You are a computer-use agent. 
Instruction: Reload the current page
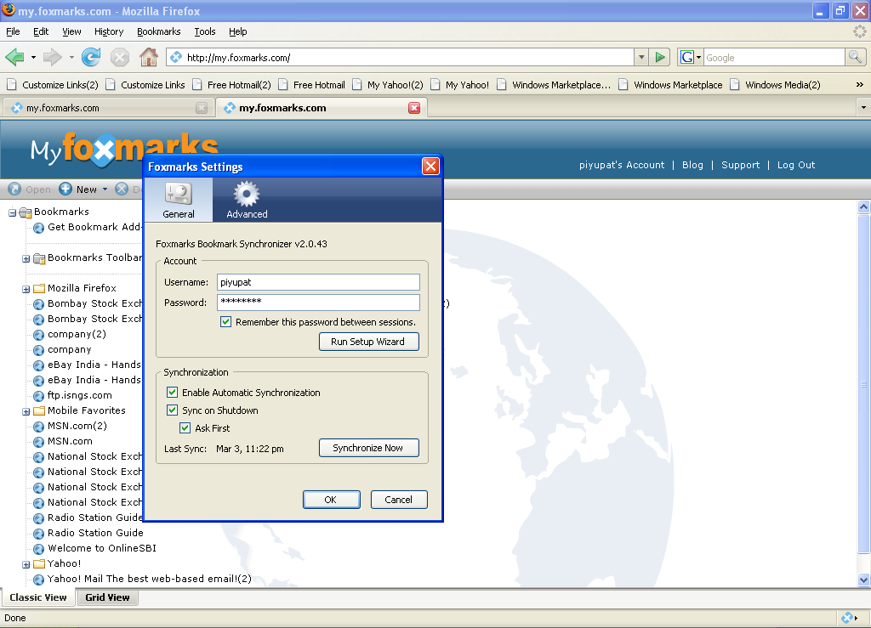pos(91,57)
